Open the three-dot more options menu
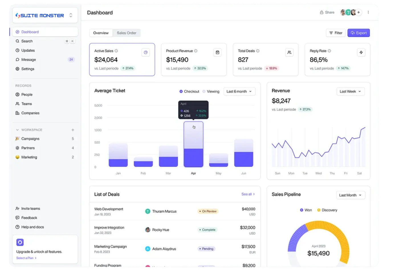This screenshot has width=399, height=271. pos(368,13)
